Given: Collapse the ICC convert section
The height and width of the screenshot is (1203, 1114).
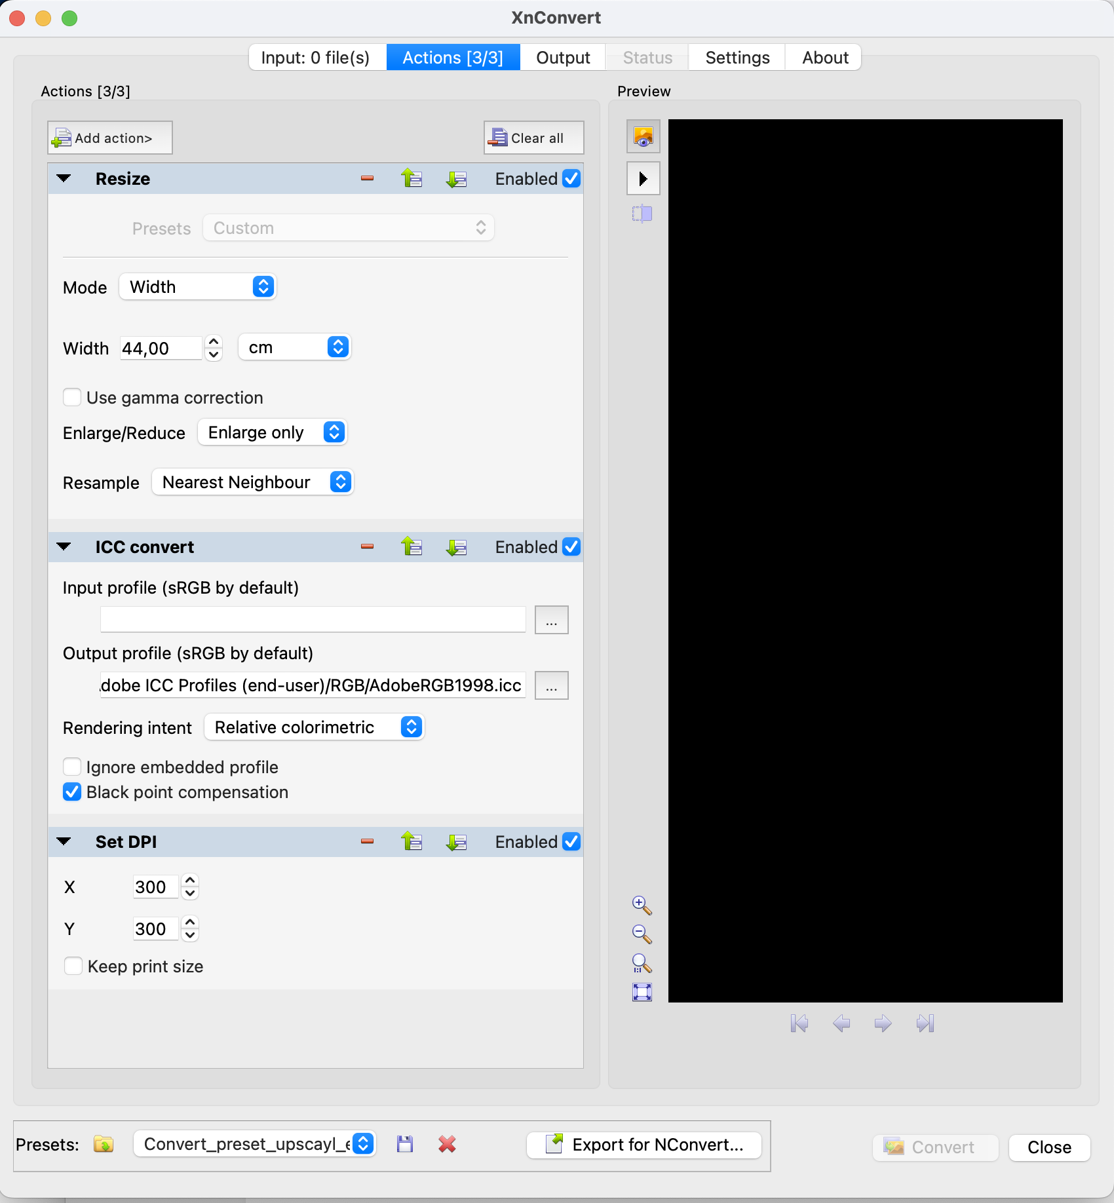Looking at the screenshot, I should [x=64, y=546].
